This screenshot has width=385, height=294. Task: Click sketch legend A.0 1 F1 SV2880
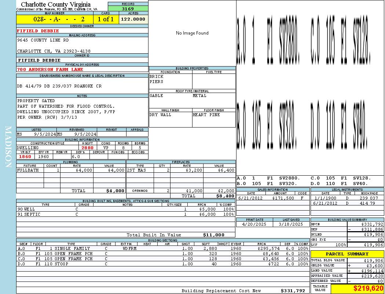point(269,178)
